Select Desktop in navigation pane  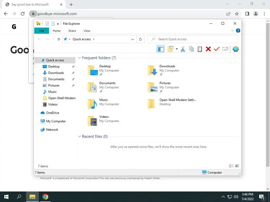coord(54,67)
